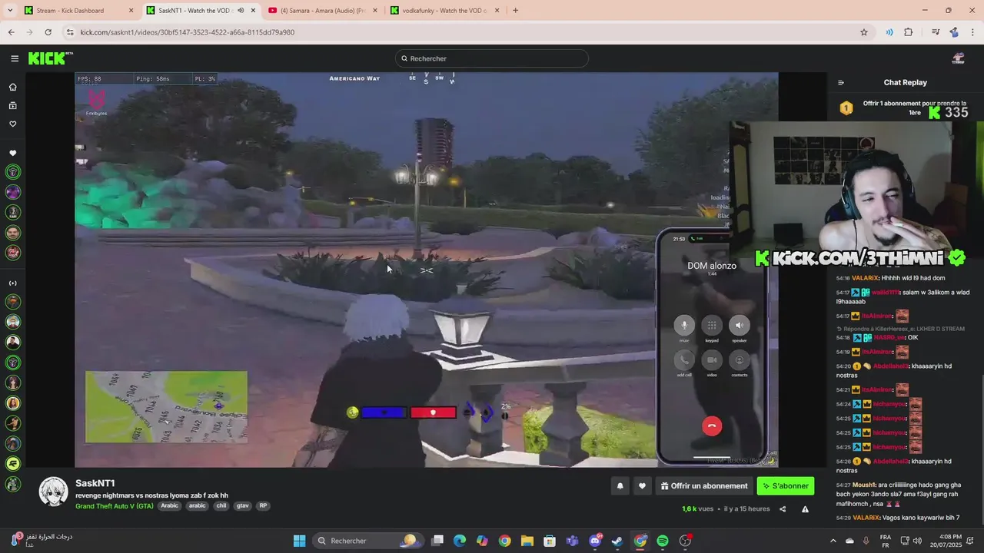
Task: Open the tab search dropdown arrow
Action: click(11, 11)
